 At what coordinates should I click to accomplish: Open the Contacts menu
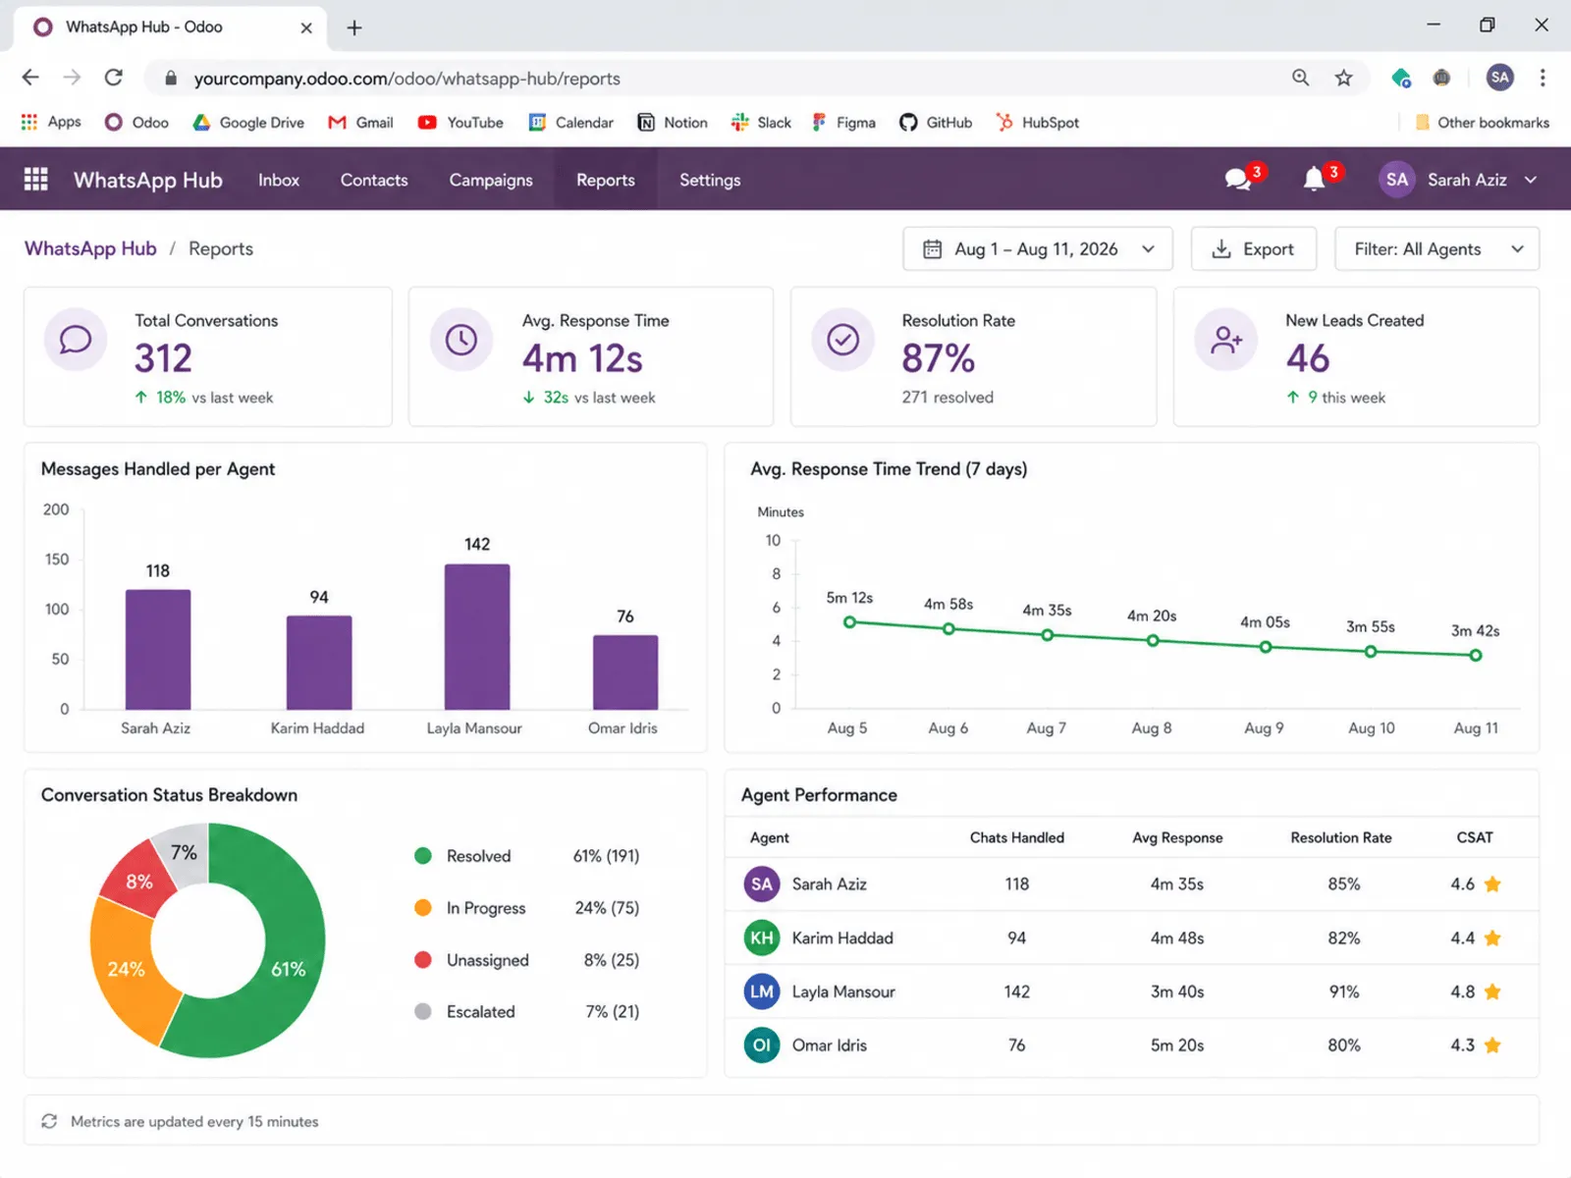click(374, 180)
